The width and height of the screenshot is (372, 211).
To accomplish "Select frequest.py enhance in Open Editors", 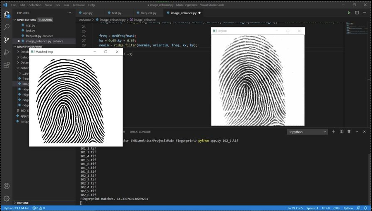I will pos(39,36).
